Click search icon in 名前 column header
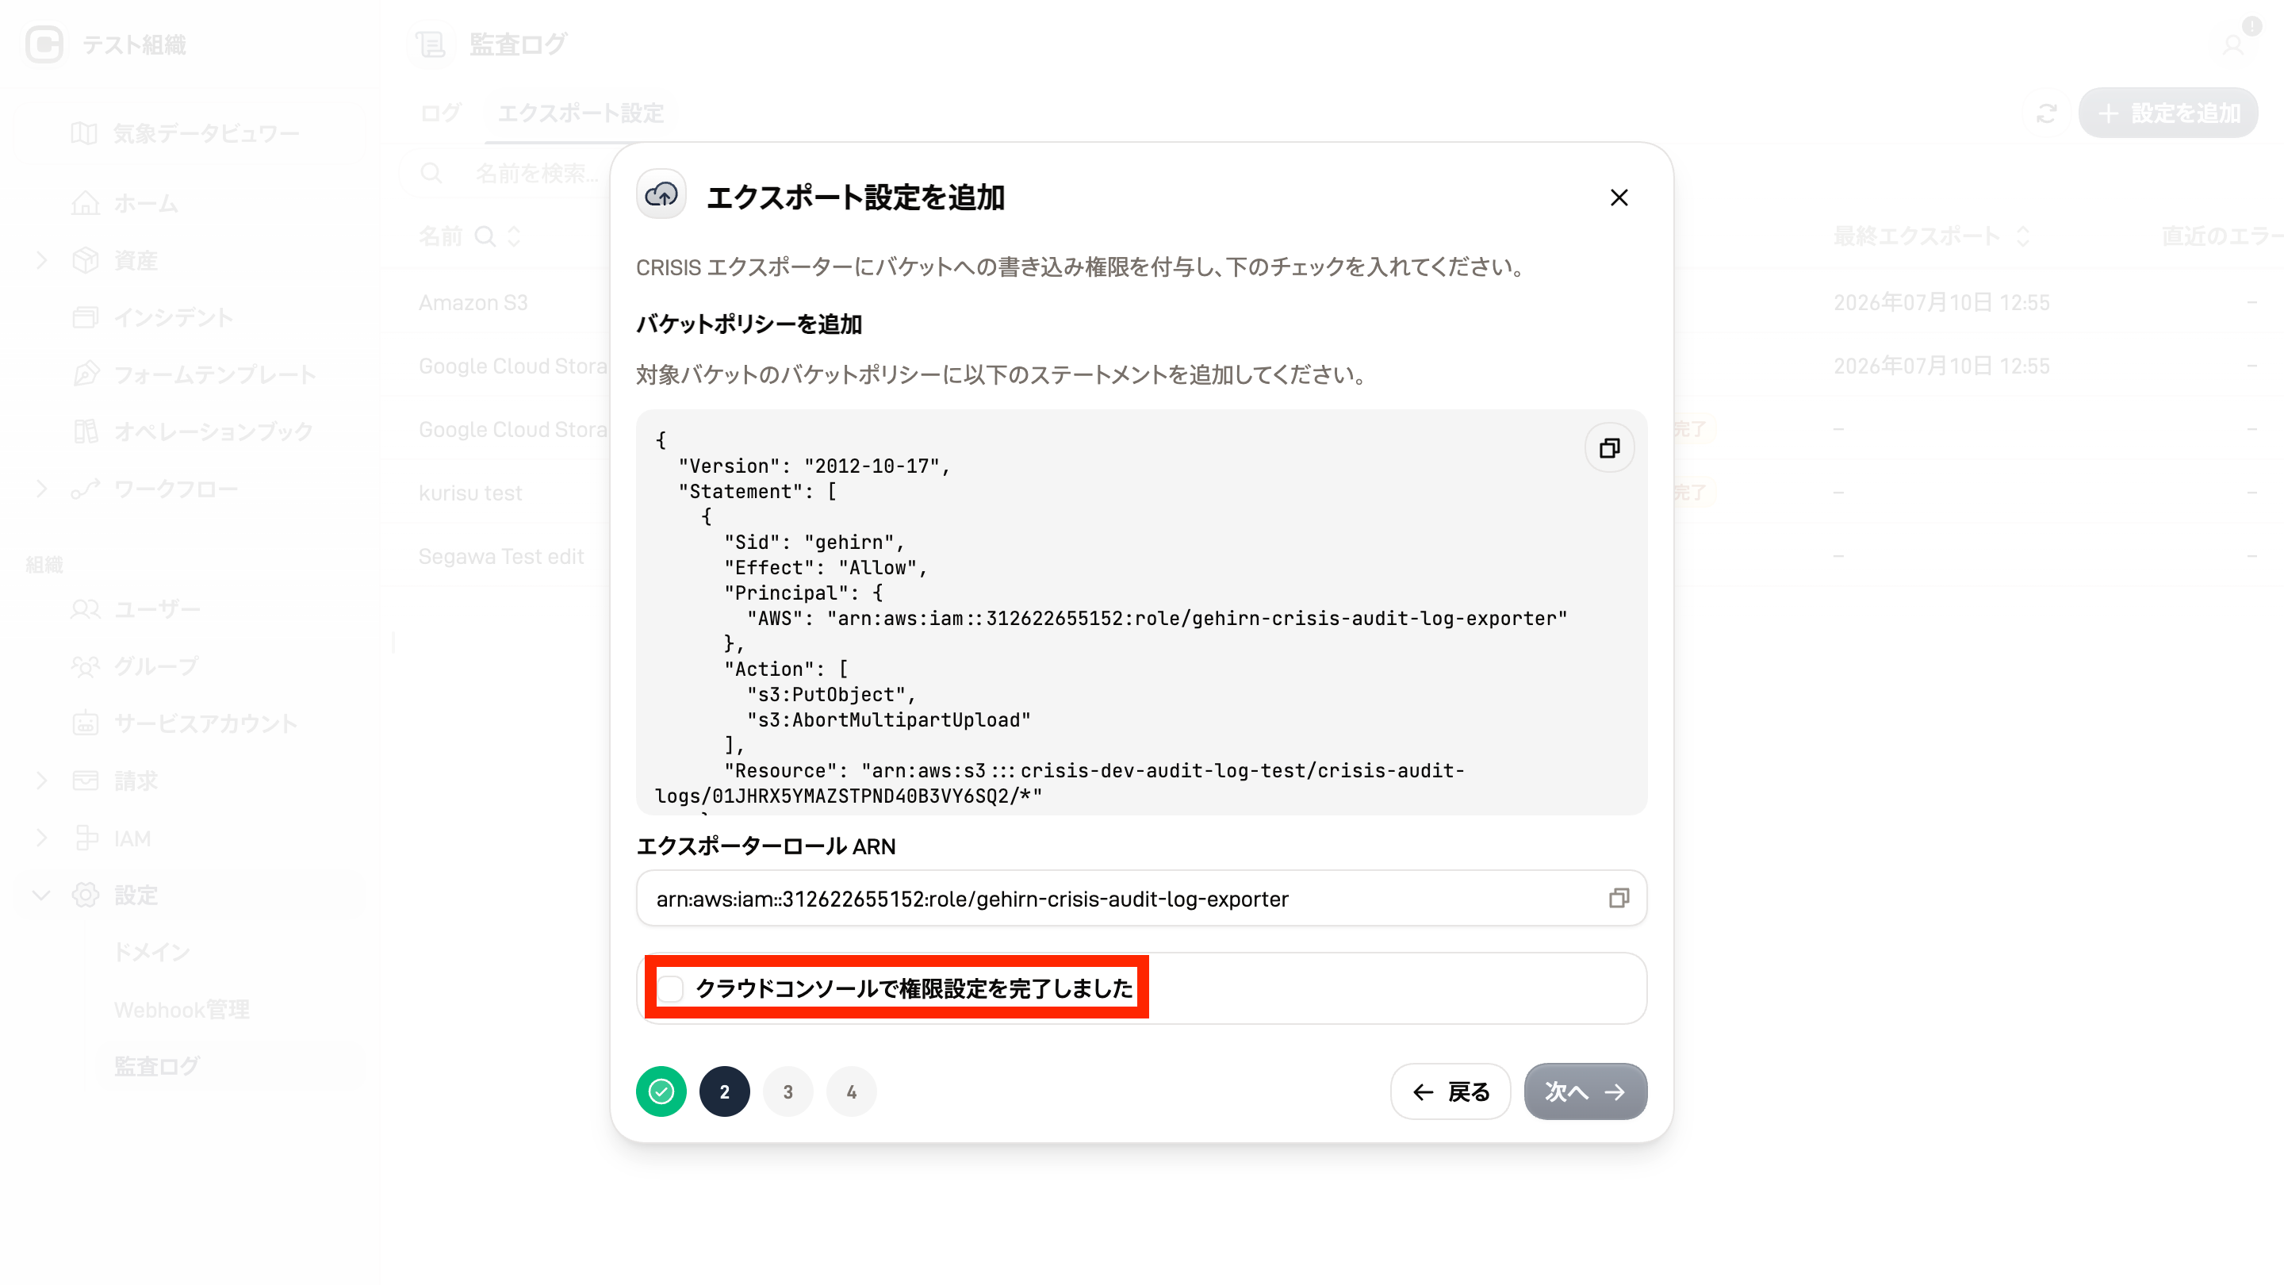Viewport: 2284px width, 1285px height. tap(484, 236)
